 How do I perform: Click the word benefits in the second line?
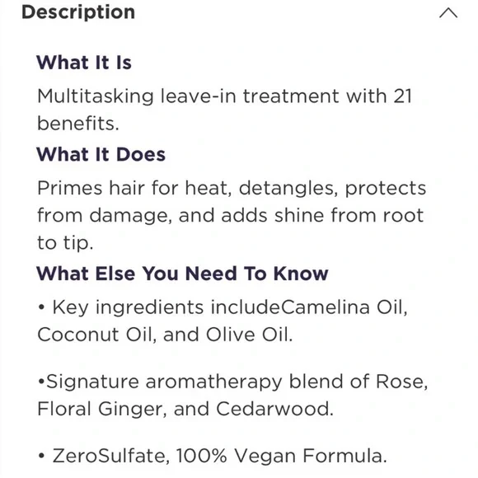78,123
